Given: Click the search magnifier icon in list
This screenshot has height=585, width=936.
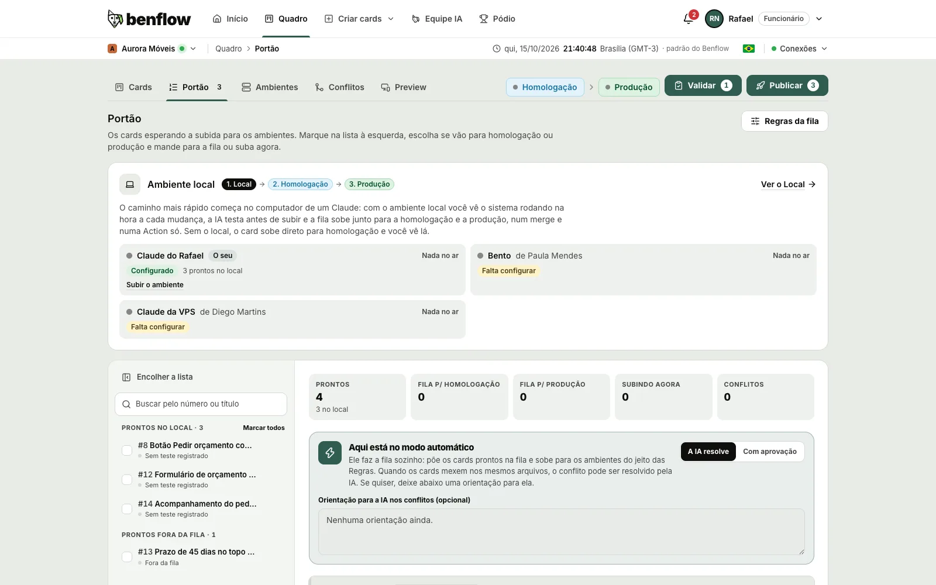Looking at the screenshot, I should (x=126, y=404).
